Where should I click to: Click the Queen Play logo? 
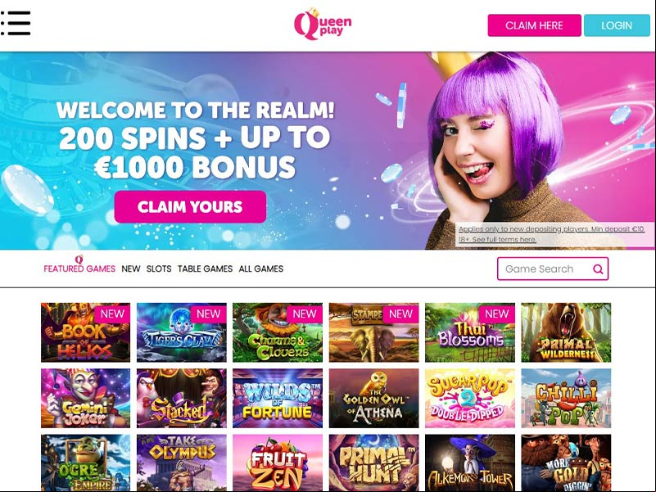click(x=323, y=25)
